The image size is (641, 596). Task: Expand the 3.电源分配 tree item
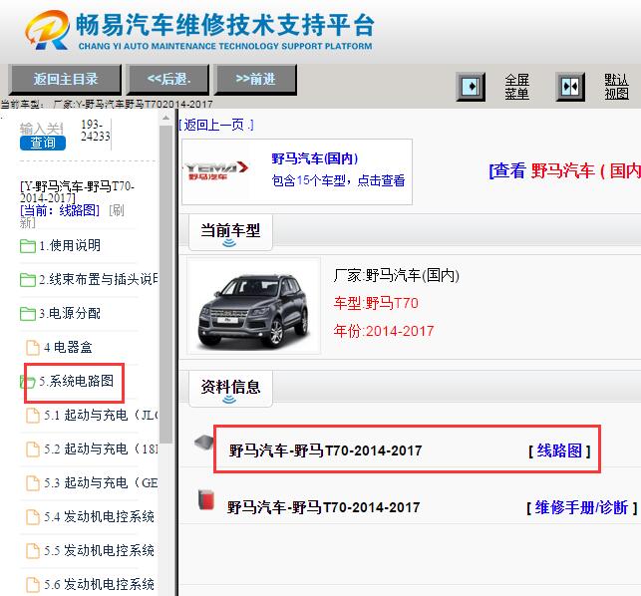tap(70, 314)
